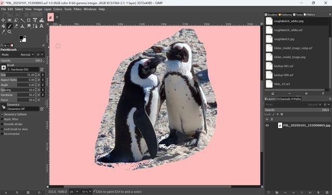Screen dimensions: 332x195
Task: Edit the Dynamics Off setting
Action: pos(42,109)
